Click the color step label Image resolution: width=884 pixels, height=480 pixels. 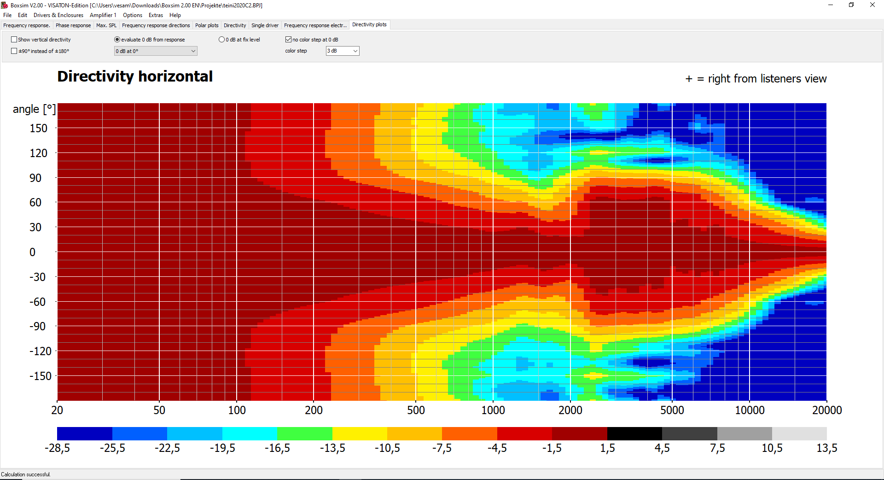coord(296,51)
